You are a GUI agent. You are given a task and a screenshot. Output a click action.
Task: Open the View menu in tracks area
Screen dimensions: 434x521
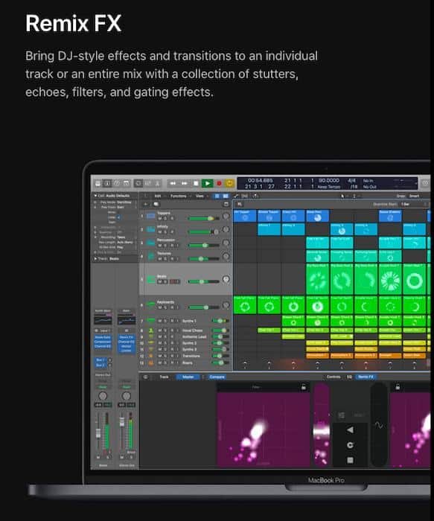(200, 196)
